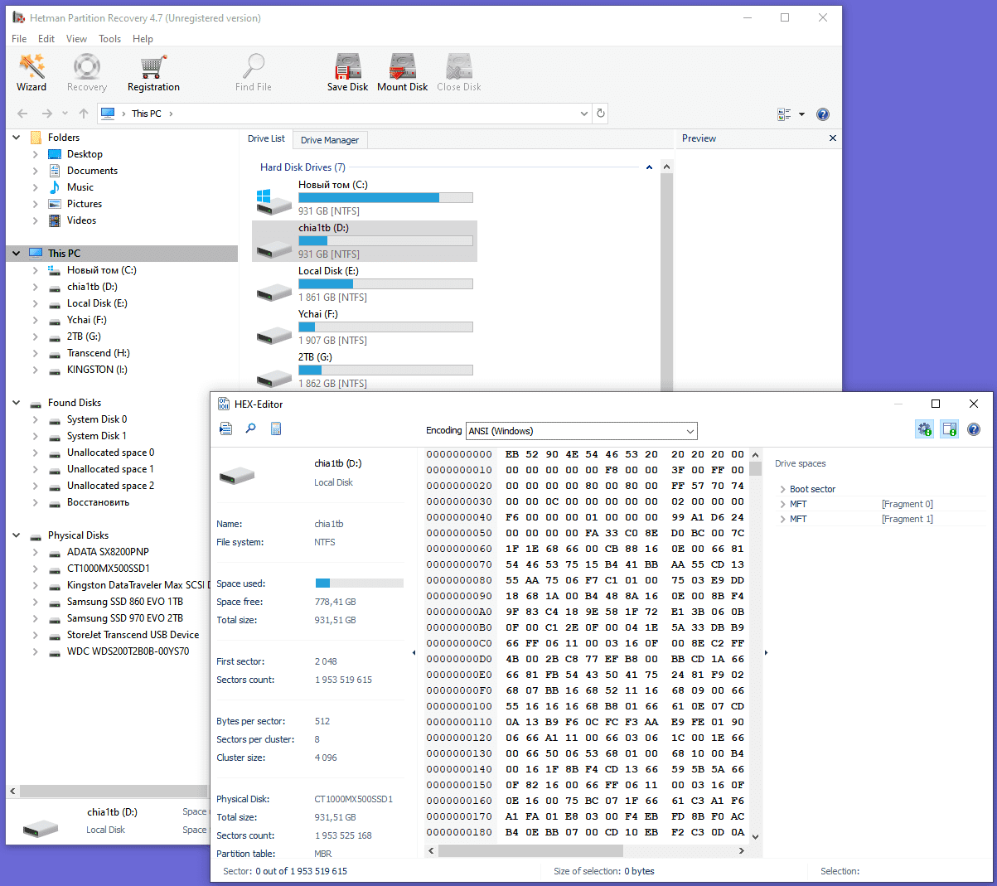Open the Tools menu
This screenshot has height=886, width=997.
pyautogui.click(x=109, y=39)
